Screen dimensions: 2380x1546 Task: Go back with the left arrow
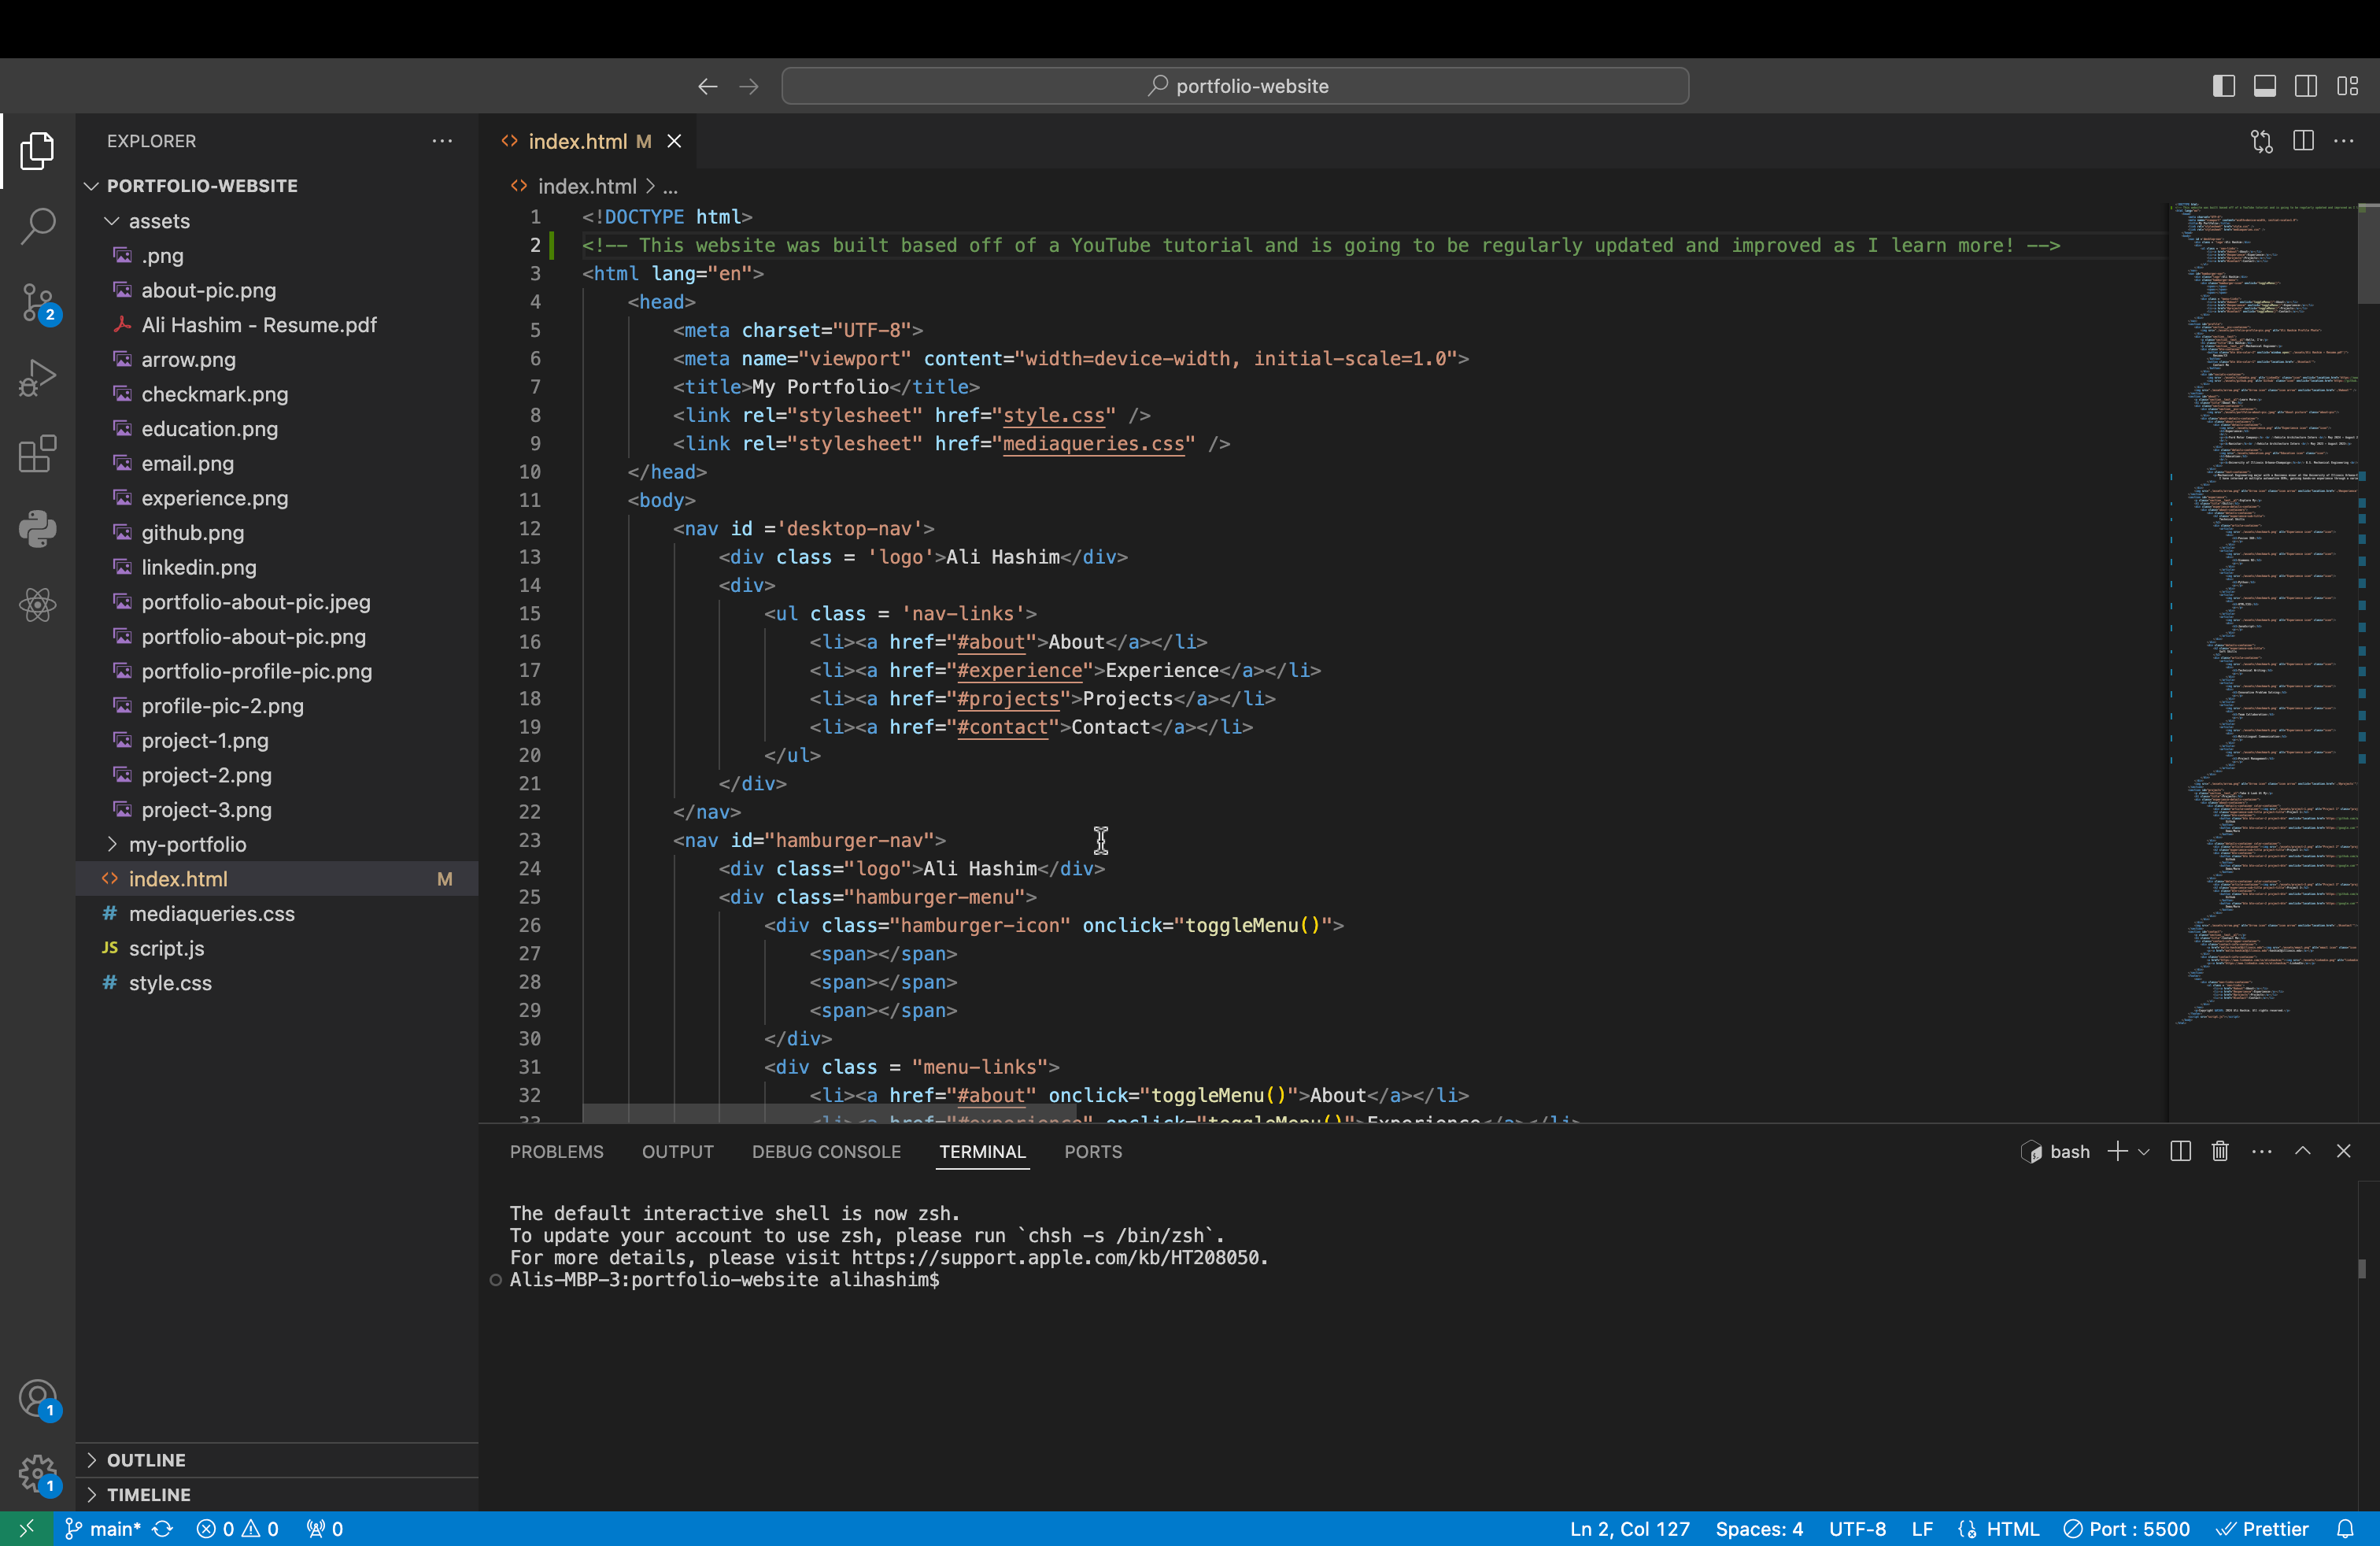pos(708,86)
